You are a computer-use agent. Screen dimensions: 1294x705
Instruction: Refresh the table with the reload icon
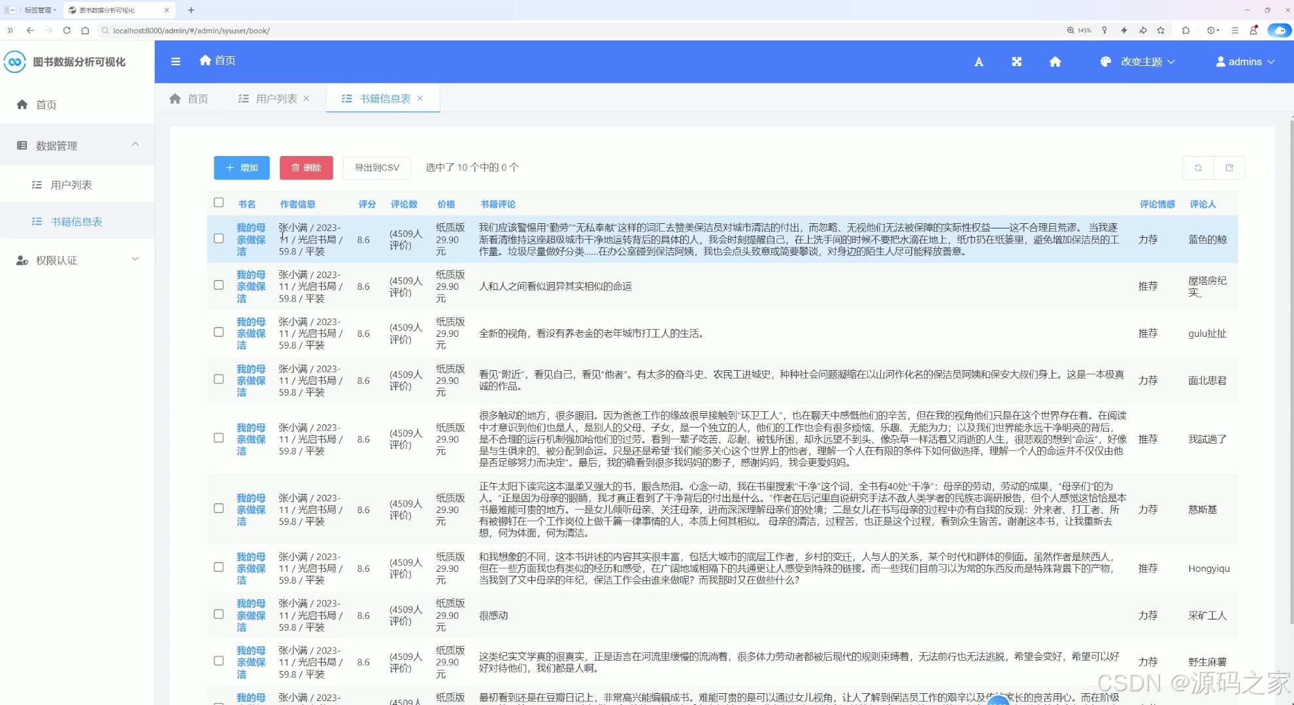pyautogui.click(x=1198, y=167)
